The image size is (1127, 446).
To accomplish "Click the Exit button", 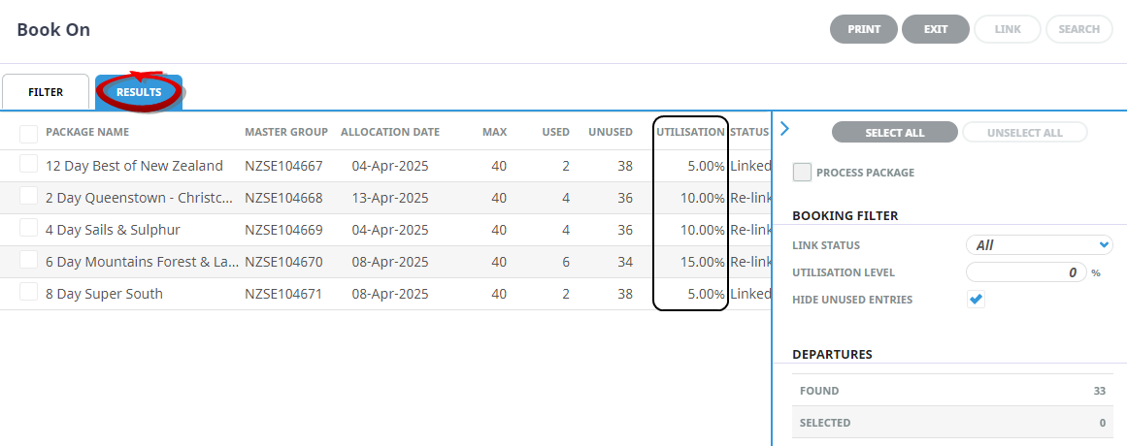I will [935, 29].
